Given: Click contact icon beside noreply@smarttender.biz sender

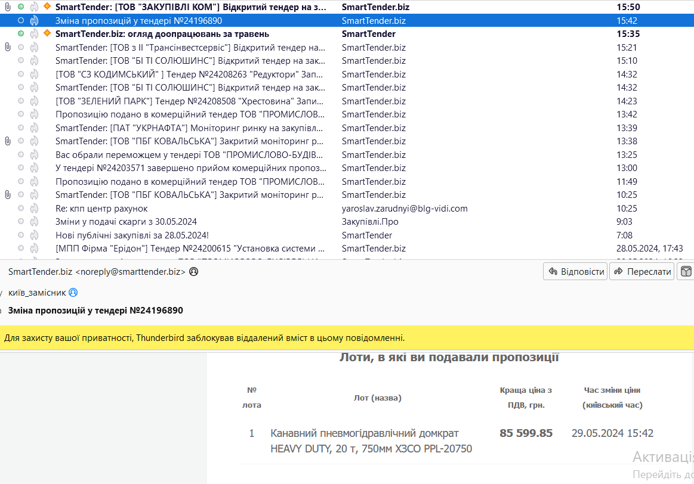Looking at the screenshot, I should pyautogui.click(x=193, y=271).
